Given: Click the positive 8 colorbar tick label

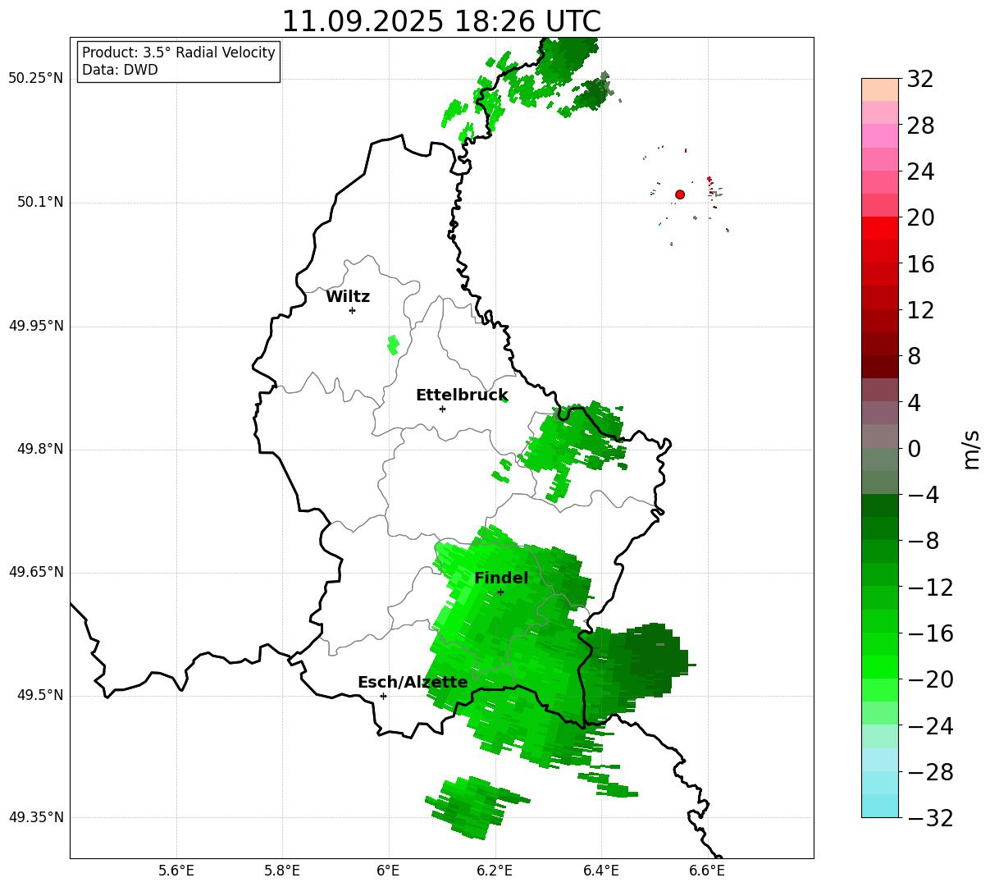Looking at the screenshot, I should pyautogui.click(x=914, y=357).
